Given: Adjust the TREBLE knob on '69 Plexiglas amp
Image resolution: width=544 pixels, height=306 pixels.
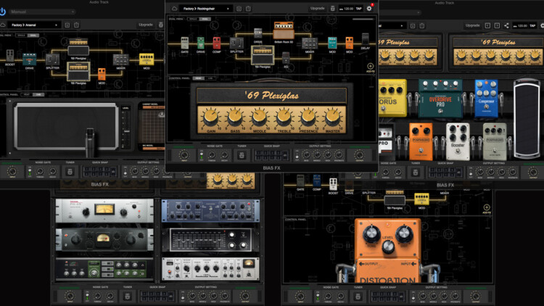Looking at the screenshot, I should (x=284, y=118).
